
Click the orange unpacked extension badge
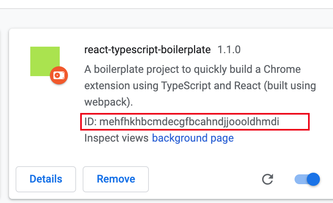click(x=59, y=75)
